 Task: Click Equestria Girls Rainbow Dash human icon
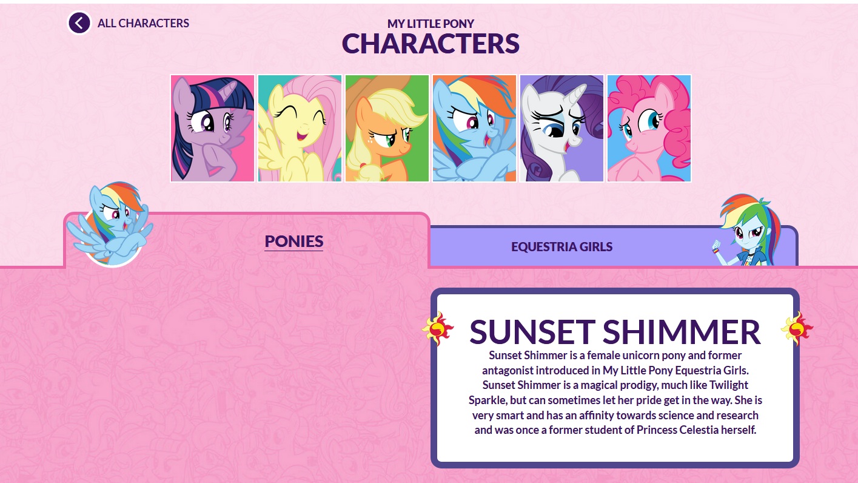pos(747,231)
